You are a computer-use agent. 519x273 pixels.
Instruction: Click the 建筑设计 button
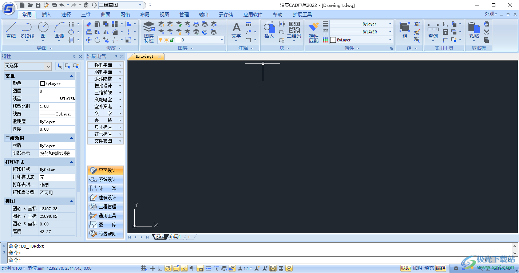pyautogui.click(x=106, y=197)
